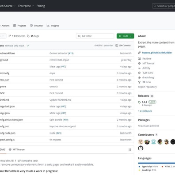
Task: Click the TypeScript language entry
Action: 148,167
